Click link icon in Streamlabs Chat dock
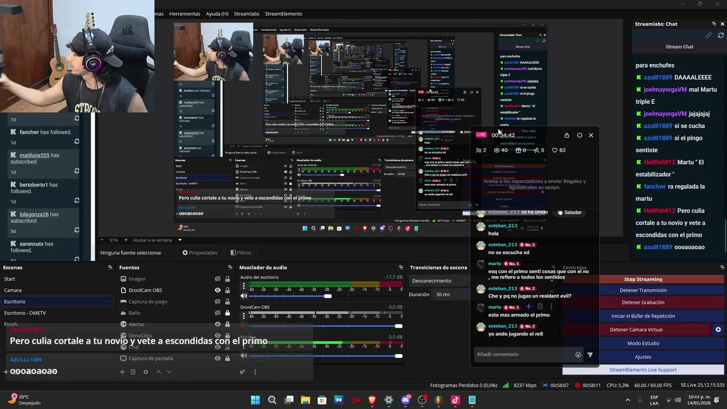The height and width of the screenshot is (409, 727). tap(709, 35)
